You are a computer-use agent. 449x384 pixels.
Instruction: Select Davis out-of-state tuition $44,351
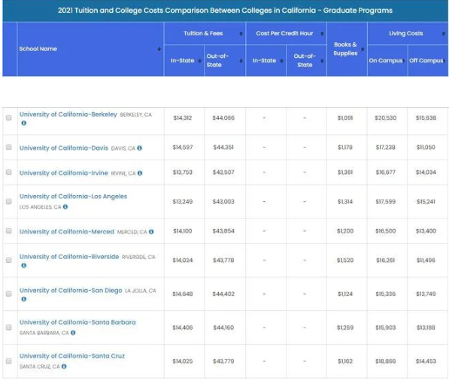point(223,147)
